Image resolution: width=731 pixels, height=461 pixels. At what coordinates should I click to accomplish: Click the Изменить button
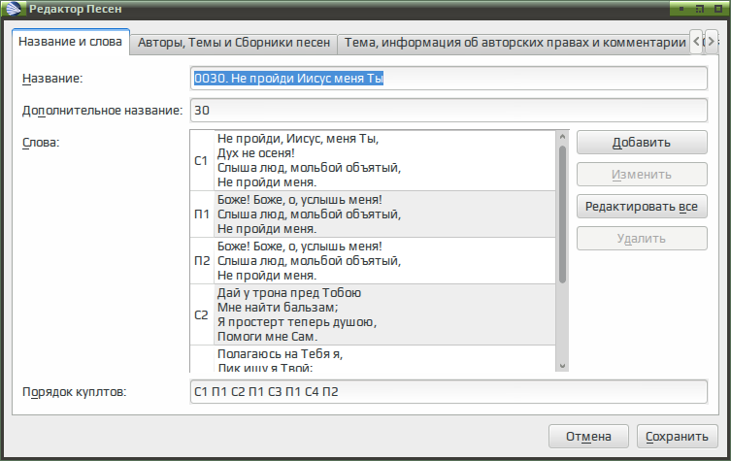[x=642, y=175]
